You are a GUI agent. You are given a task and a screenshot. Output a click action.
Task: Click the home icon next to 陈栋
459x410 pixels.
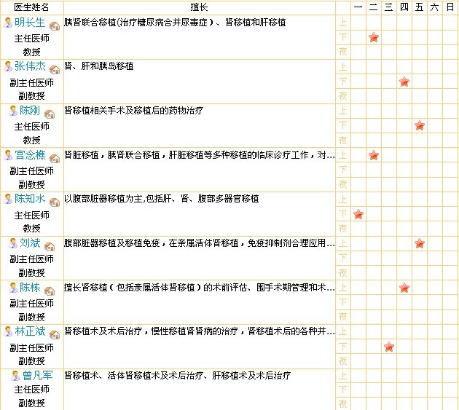(x=50, y=291)
